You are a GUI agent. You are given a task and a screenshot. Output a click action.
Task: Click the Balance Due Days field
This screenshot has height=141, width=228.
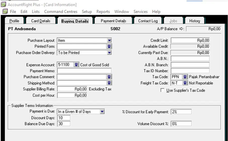point(64,124)
